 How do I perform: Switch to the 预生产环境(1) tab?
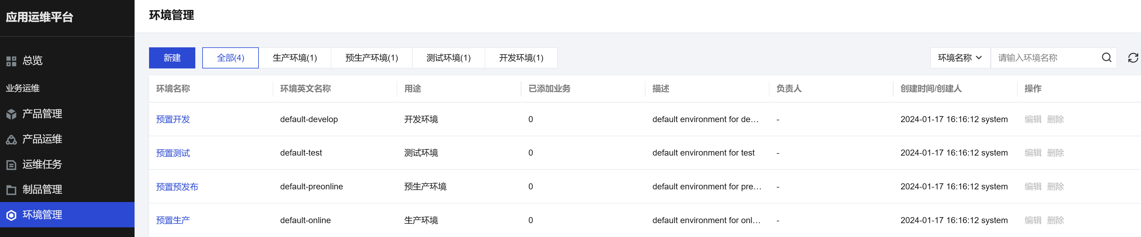[371, 58]
